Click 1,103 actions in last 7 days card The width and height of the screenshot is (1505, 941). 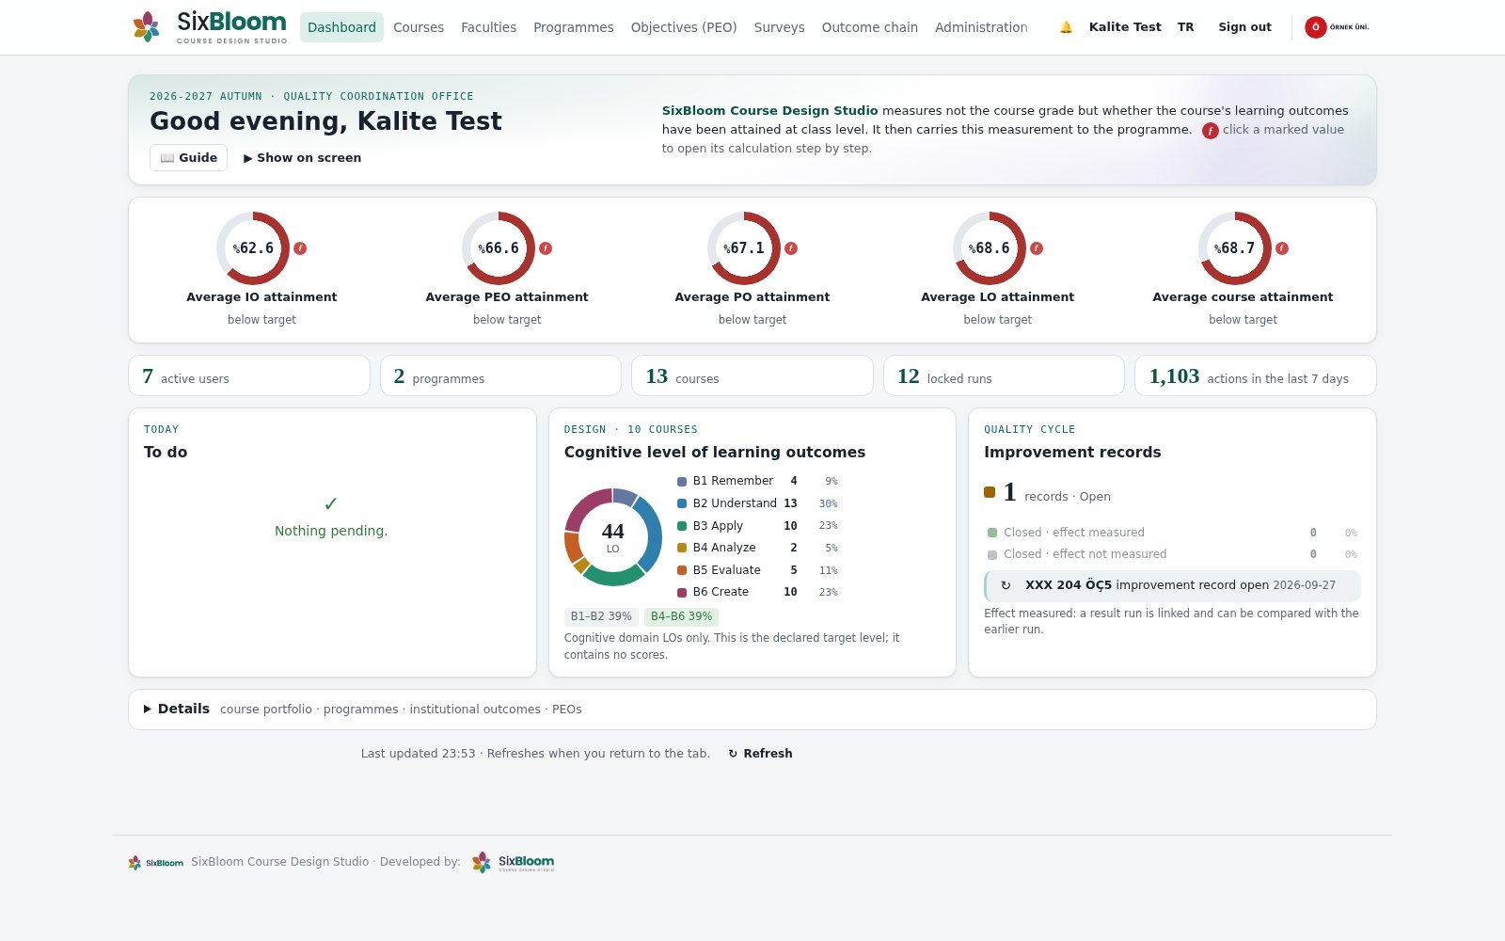click(x=1256, y=375)
